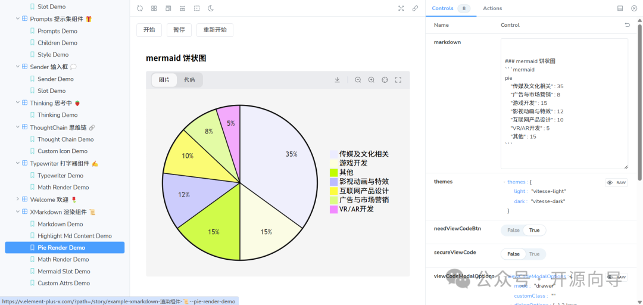Switch to the Actions tab
The height and width of the screenshot is (305, 643).
tap(492, 8)
